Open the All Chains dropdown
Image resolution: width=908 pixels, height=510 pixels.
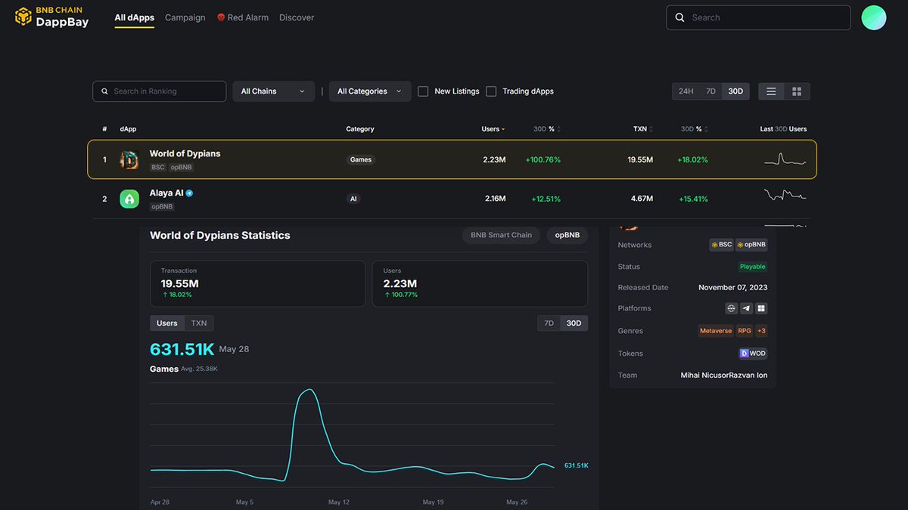pos(273,91)
